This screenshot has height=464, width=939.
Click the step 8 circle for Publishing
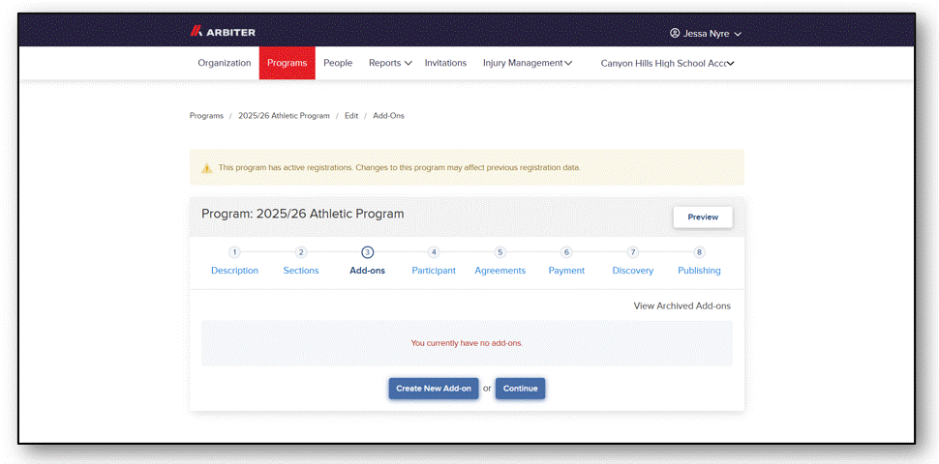(x=699, y=252)
